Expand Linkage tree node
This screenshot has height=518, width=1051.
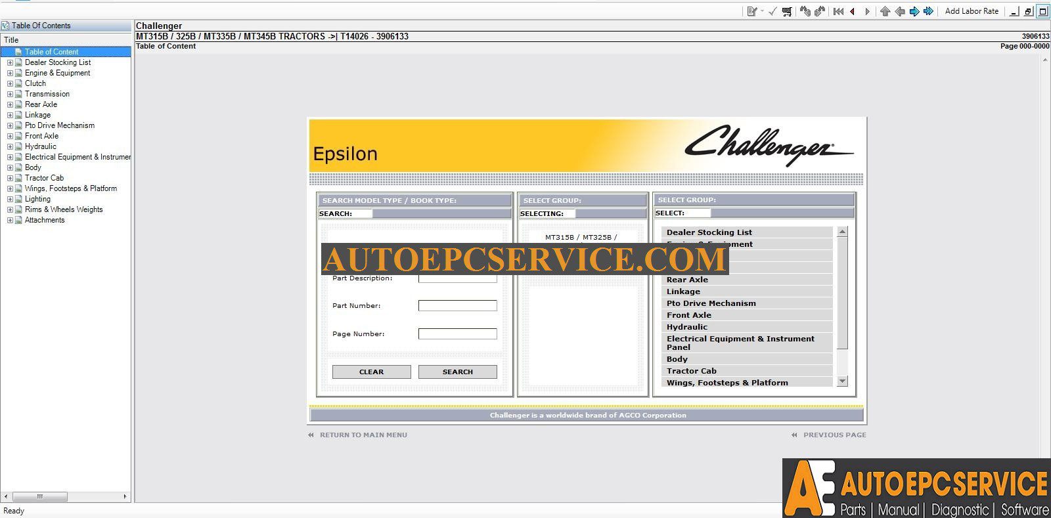pyautogui.click(x=10, y=115)
